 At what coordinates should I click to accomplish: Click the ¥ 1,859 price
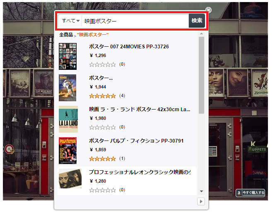click(98, 150)
